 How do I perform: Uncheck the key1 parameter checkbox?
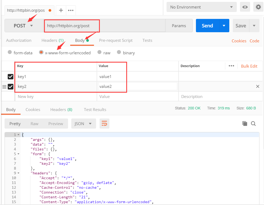pos(10,77)
